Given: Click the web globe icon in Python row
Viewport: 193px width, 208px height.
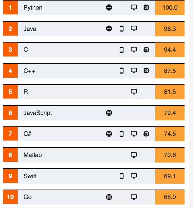Looking at the screenshot, I should tap(109, 8).
